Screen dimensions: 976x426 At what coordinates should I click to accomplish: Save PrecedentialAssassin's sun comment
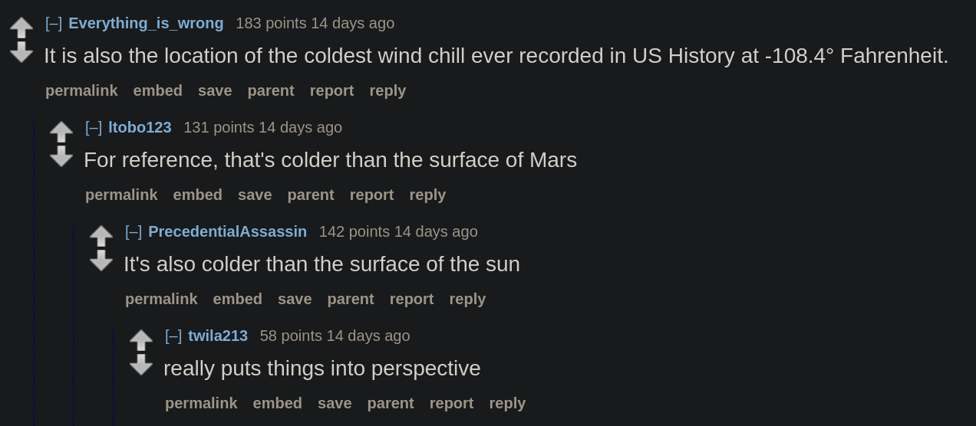coord(295,299)
